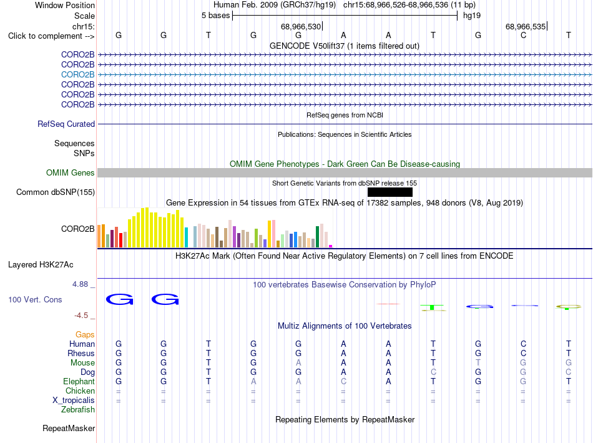Click the 68,966,530 position marker
The image size is (593, 443).
[x=301, y=26]
